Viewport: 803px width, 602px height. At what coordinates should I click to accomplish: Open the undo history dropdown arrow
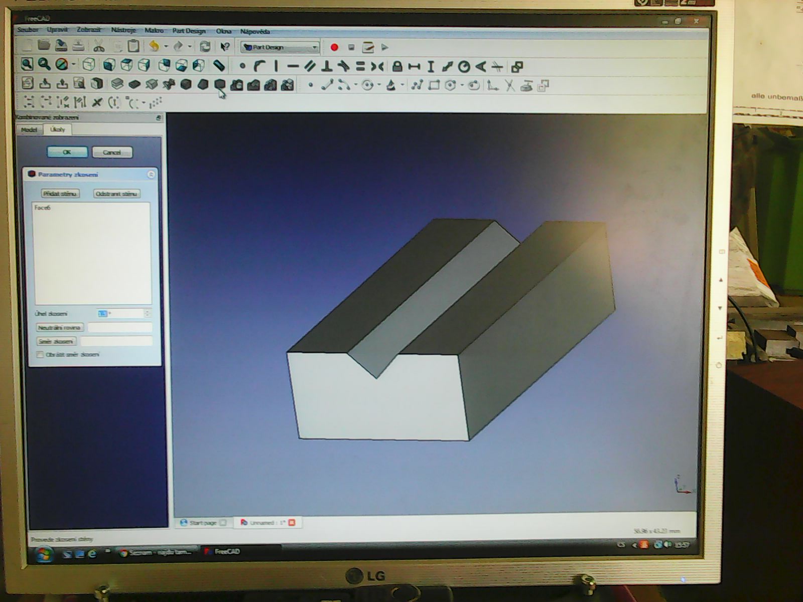(x=166, y=47)
